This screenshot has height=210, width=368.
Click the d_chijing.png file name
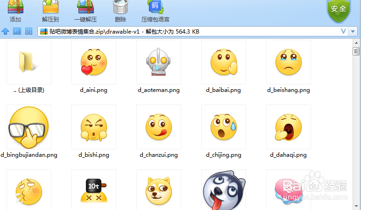pyautogui.click(x=224, y=155)
